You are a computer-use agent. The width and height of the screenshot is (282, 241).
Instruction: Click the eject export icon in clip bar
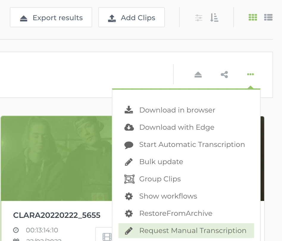pyautogui.click(x=198, y=74)
